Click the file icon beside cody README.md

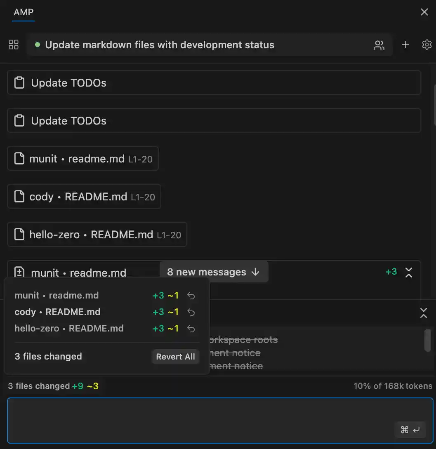pos(19,196)
